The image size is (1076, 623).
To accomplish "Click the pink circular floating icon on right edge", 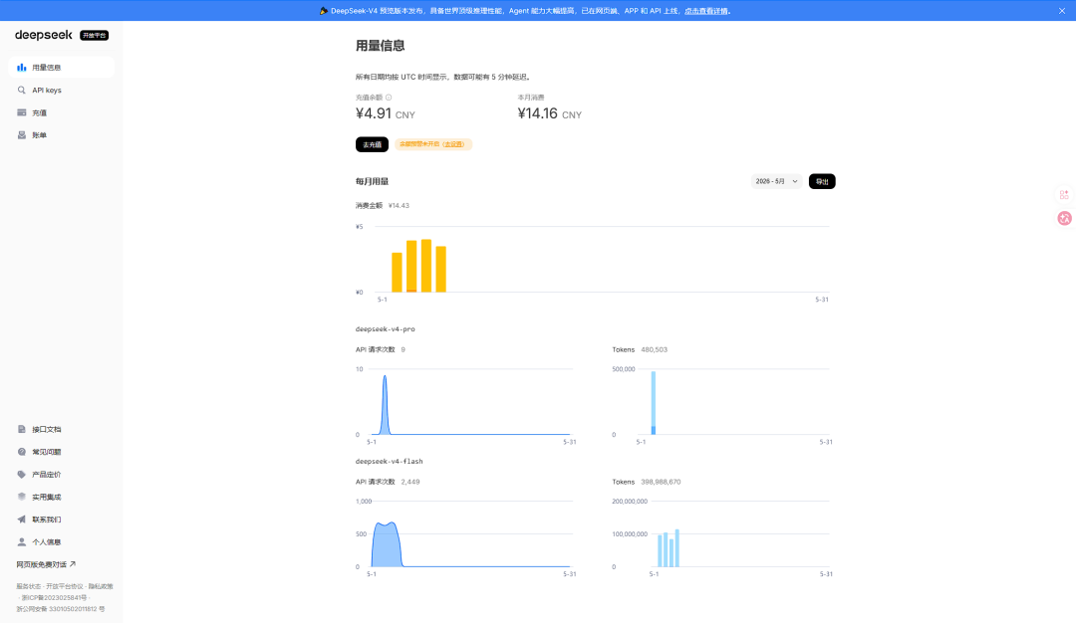I will coord(1064,218).
